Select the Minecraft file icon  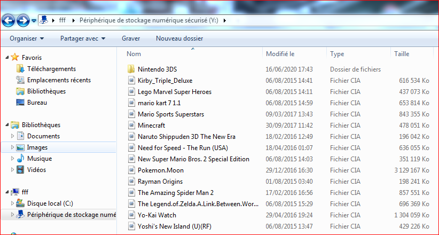pyautogui.click(x=131, y=125)
